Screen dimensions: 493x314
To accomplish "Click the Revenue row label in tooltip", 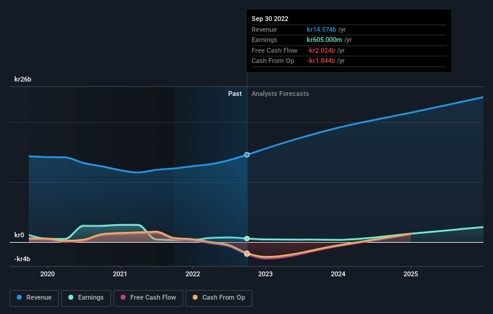I will [264, 29].
